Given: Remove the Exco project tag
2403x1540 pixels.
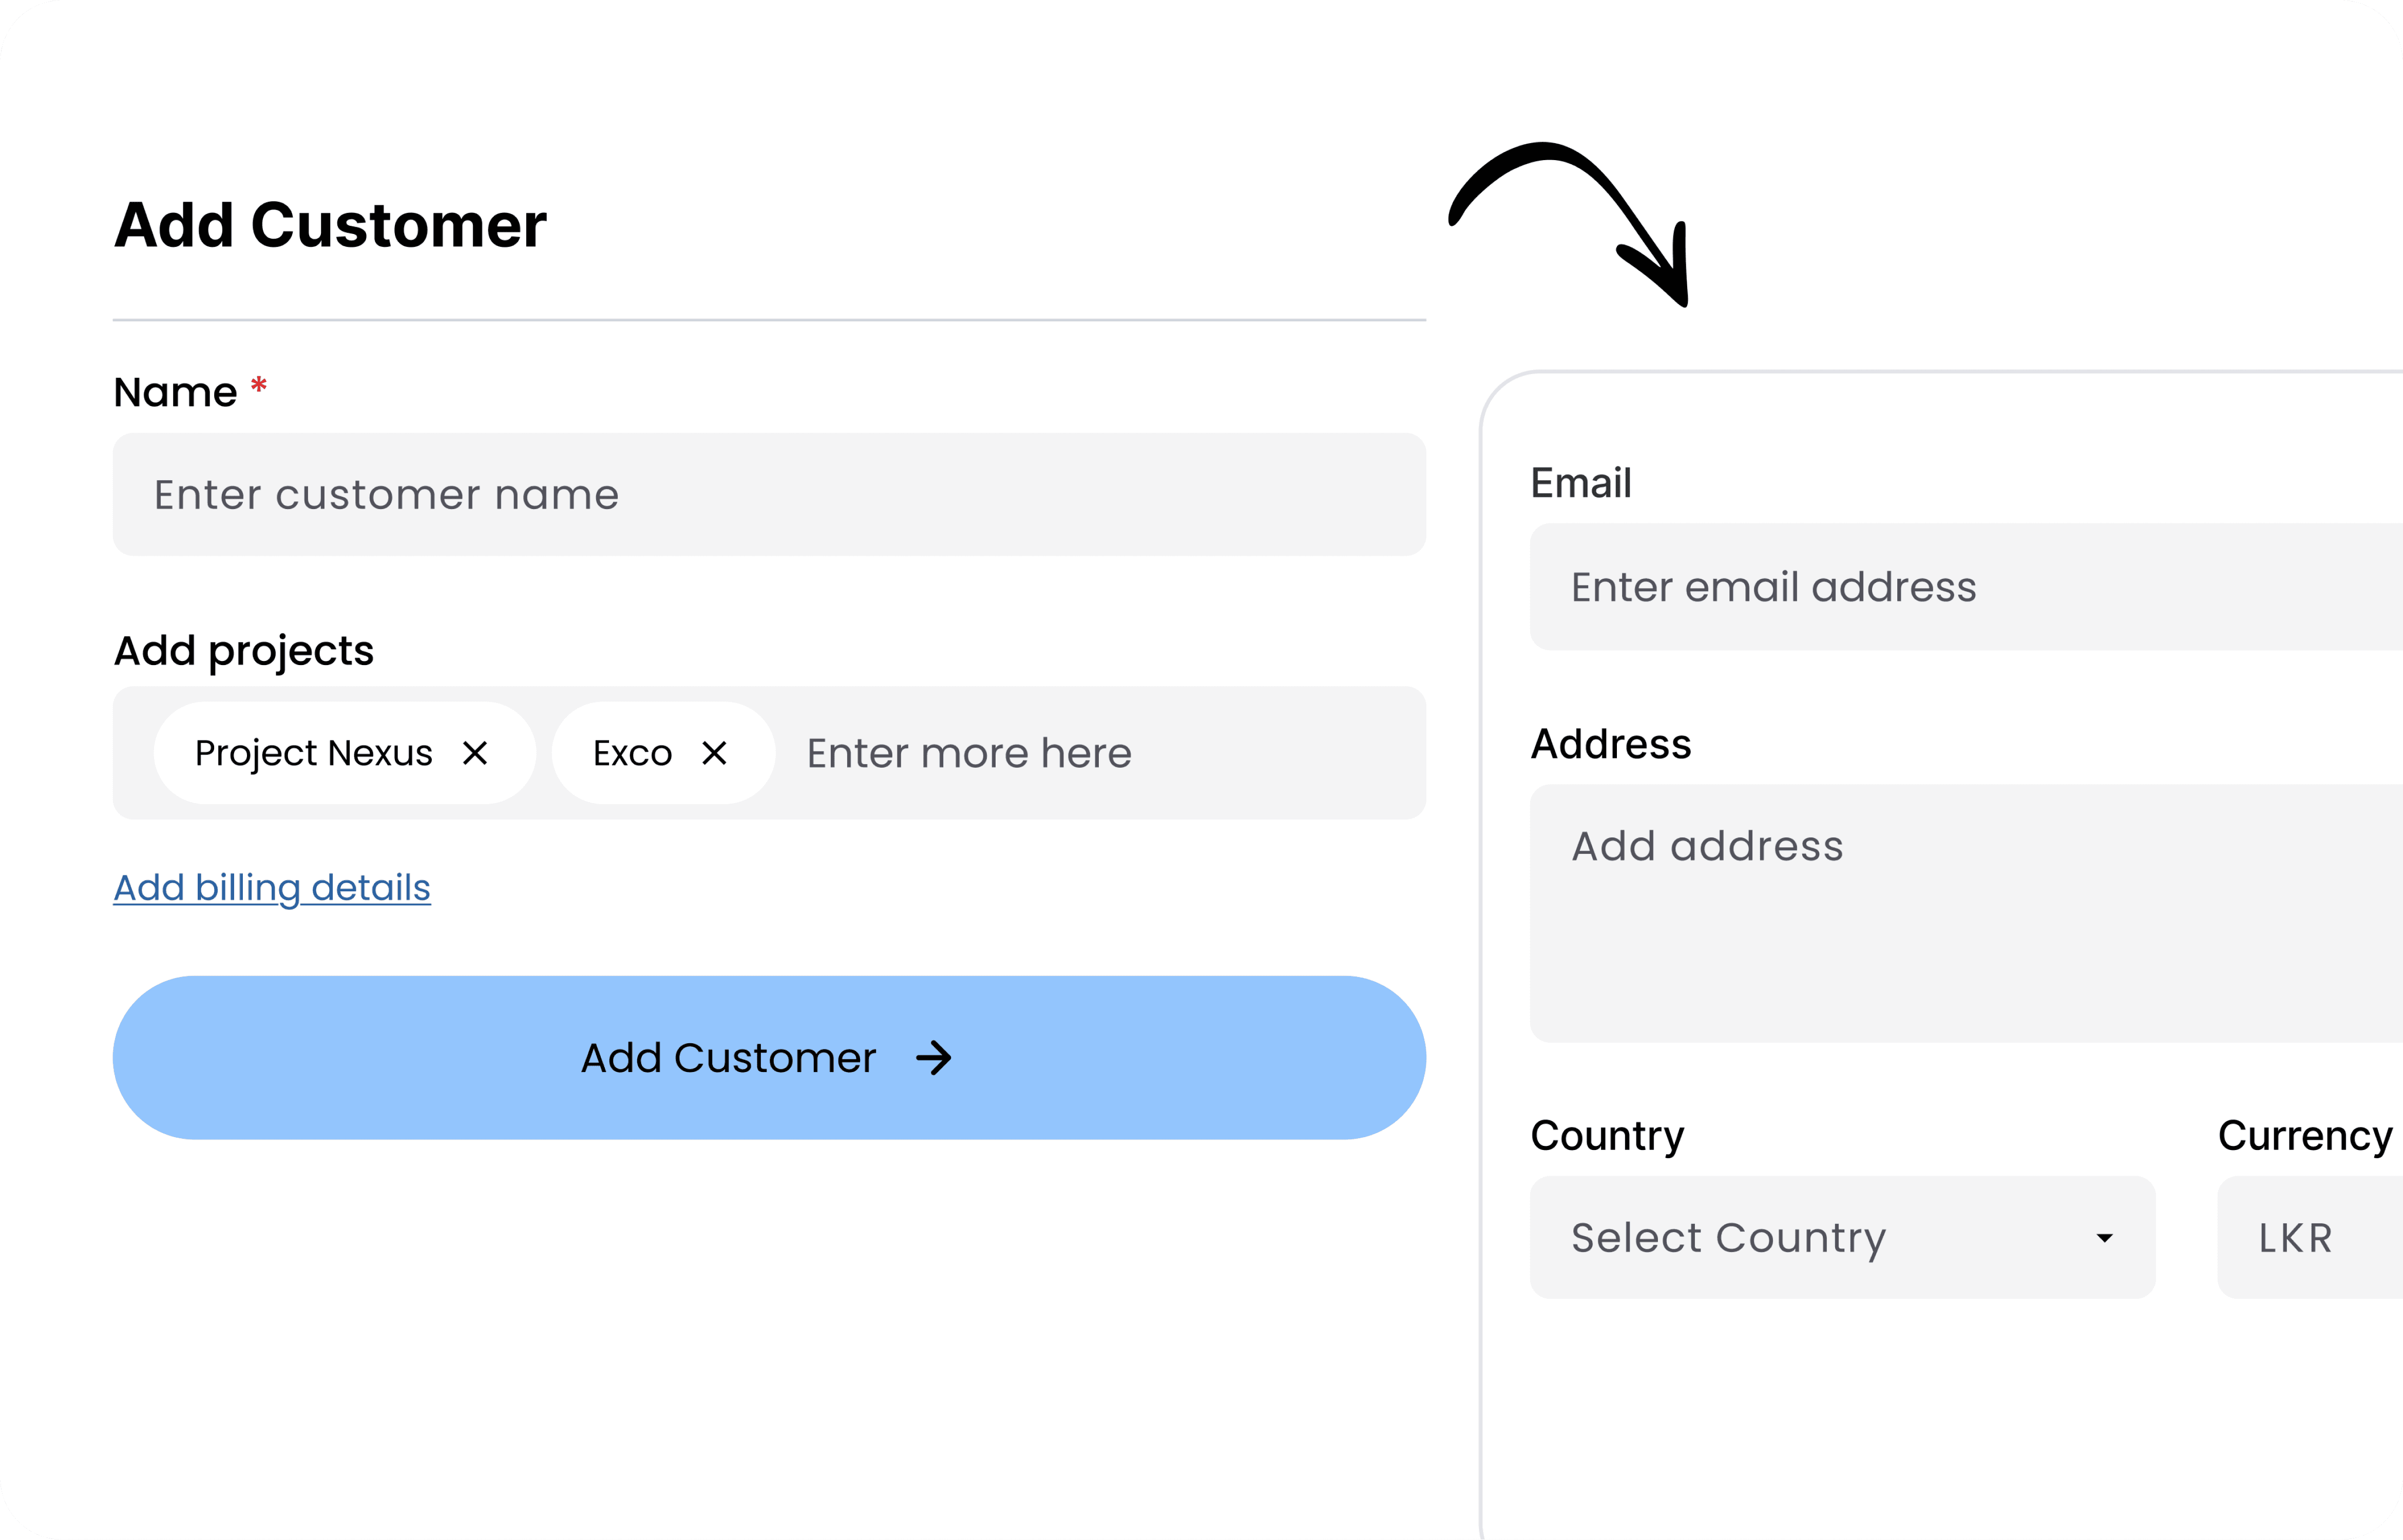Looking at the screenshot, I should [x=714, y=753].
